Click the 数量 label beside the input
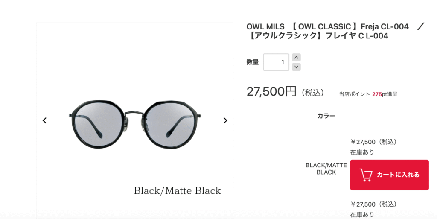Image resolution: width=437 pixels, height=219 pixels. pos(253,62)
